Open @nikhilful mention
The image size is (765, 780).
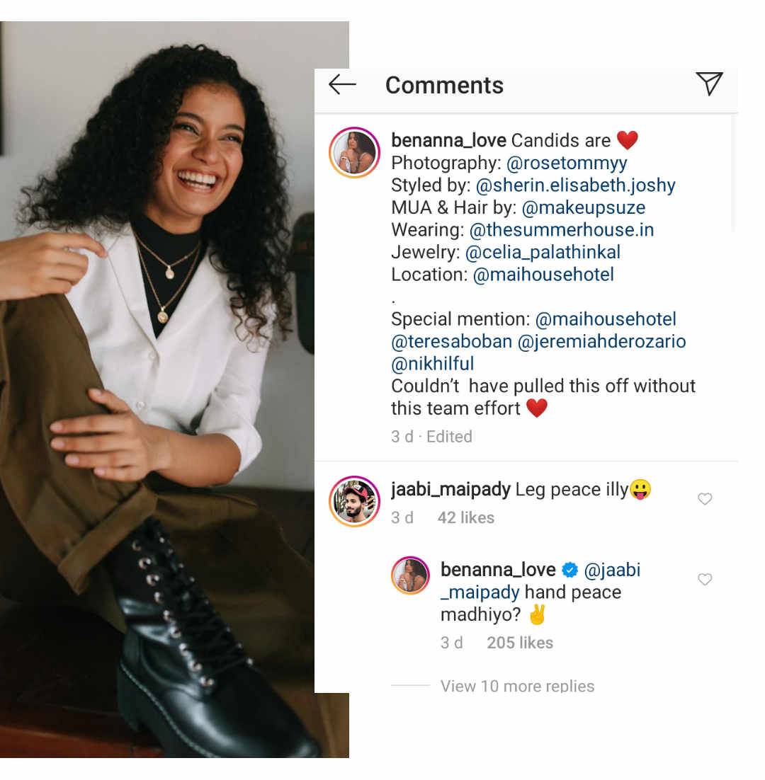click(x=433, y=364)
